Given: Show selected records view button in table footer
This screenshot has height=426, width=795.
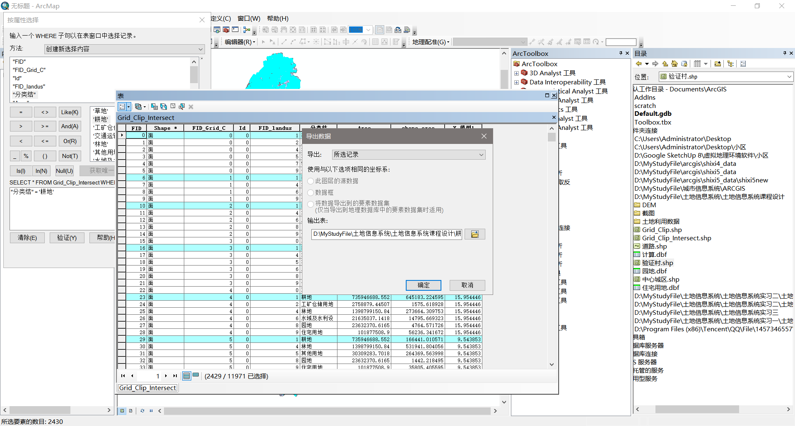Looking at the screenshot, I should (x=196, y=376).
